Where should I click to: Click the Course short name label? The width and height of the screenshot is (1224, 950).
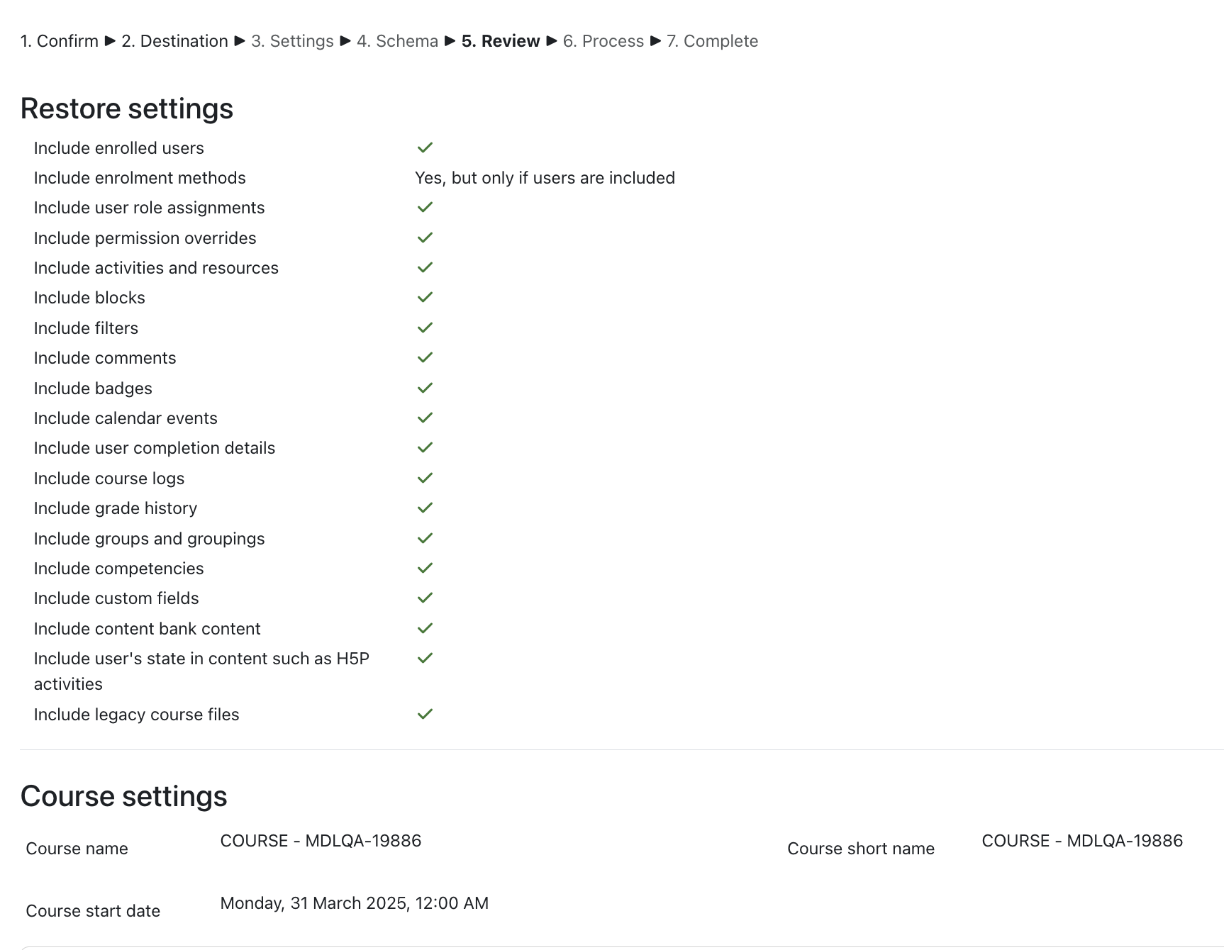[861, 849]
